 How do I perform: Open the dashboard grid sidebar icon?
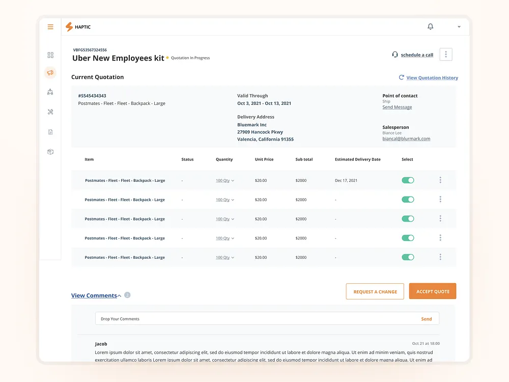50,55
